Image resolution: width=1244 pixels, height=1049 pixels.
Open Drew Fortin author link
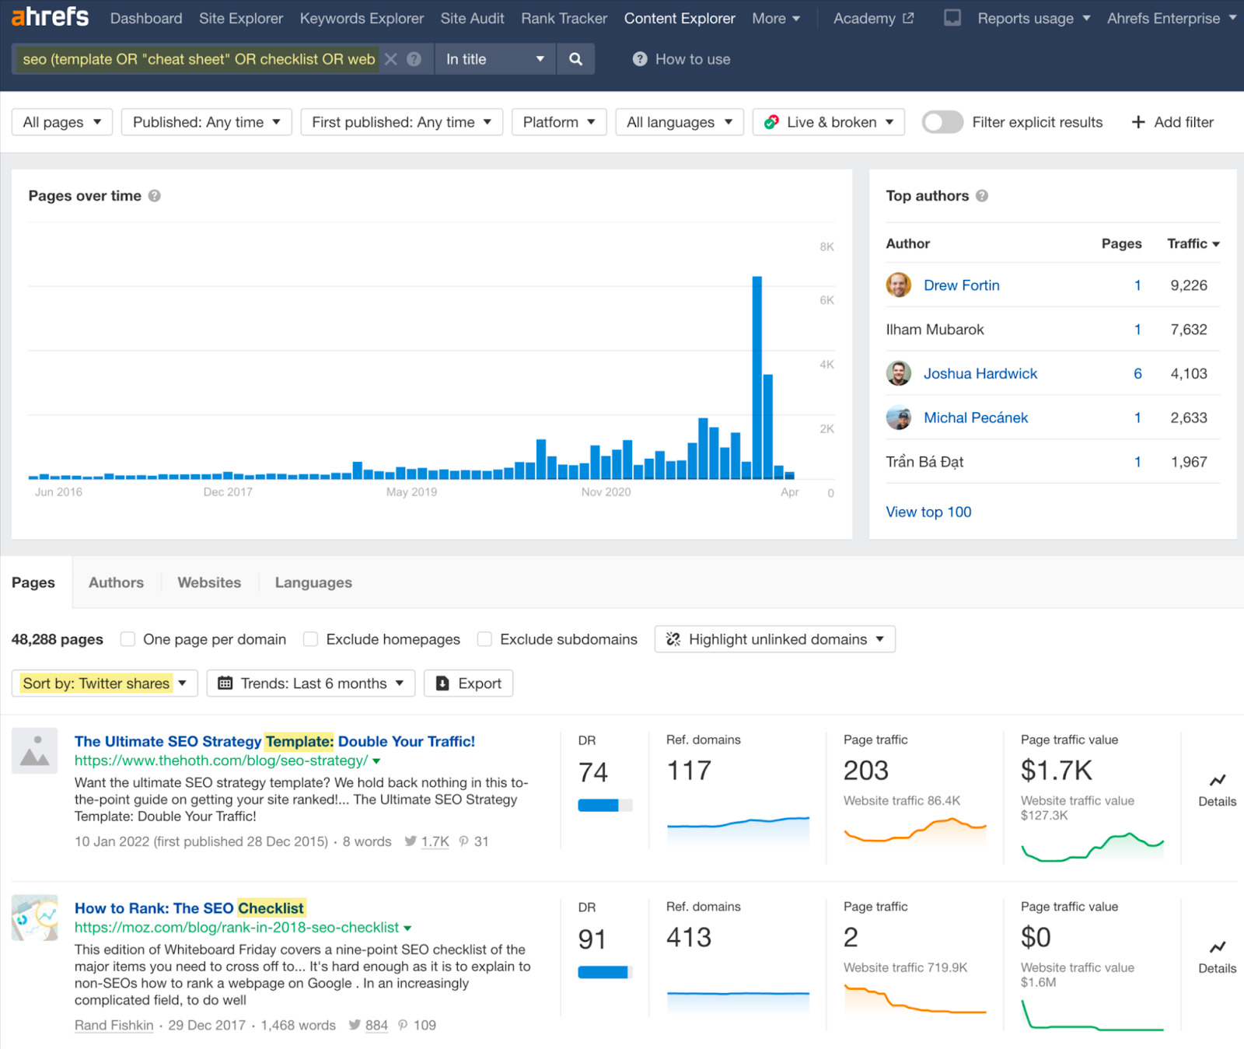click(962, 285)
